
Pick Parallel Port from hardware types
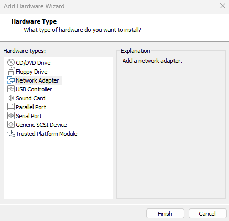pos(31,107)
